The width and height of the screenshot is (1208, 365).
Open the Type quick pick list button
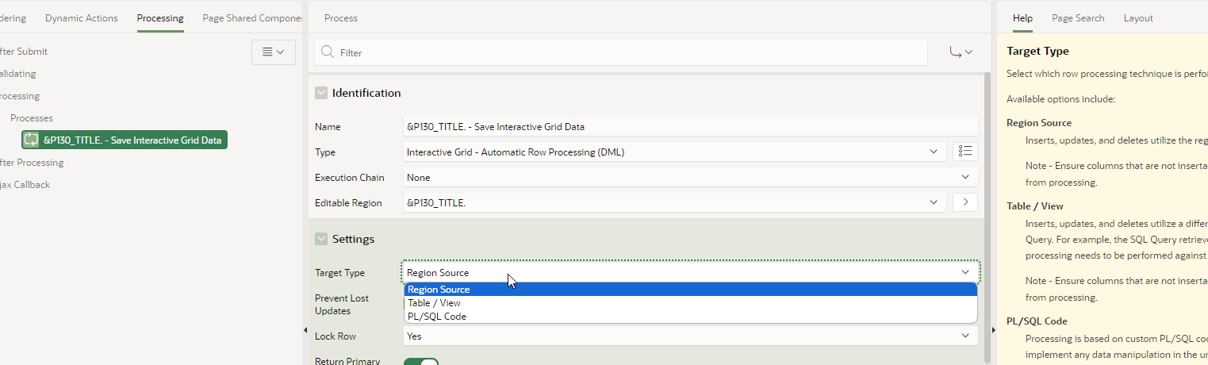[x=964, y=152]
